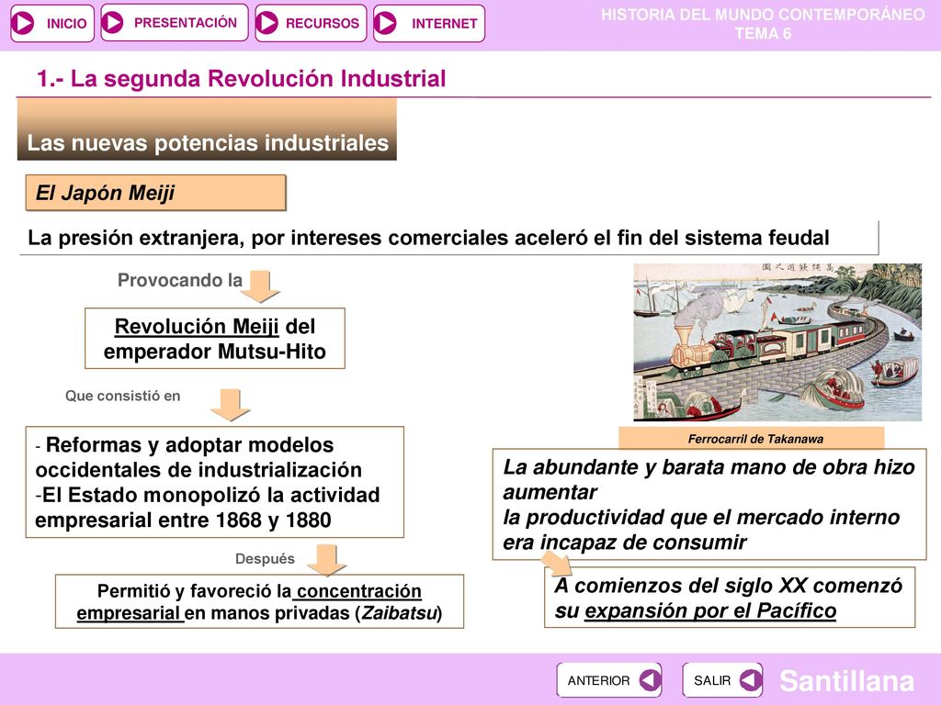Click 'era incapaz de consumir' text line
This screenshot has width=941, height=705.
coord(625,542)
